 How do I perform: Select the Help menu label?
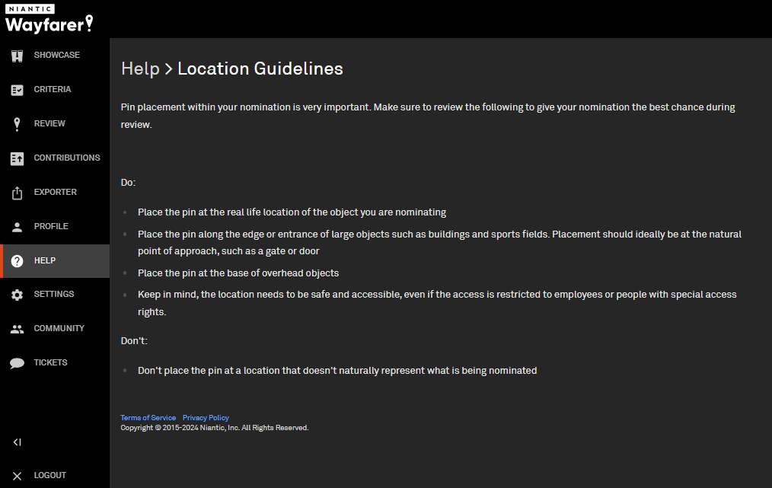click(x=45, y=260)
